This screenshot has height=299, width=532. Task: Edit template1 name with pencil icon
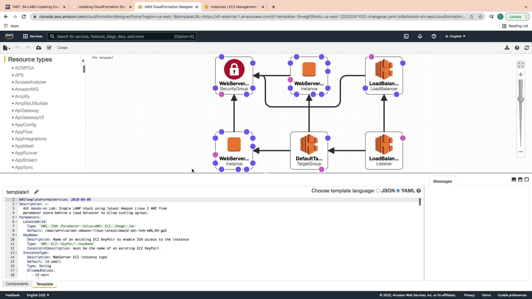36,192
